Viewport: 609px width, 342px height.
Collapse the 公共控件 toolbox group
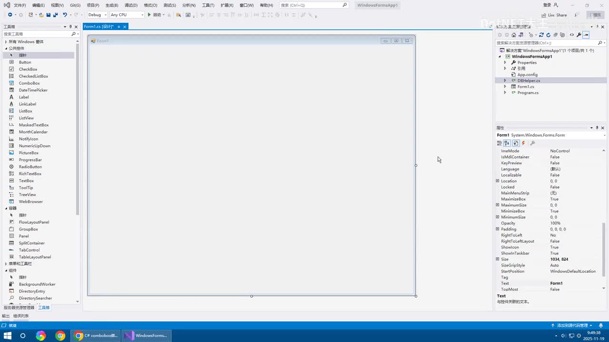pyautogui.click(x=6, y=48)
